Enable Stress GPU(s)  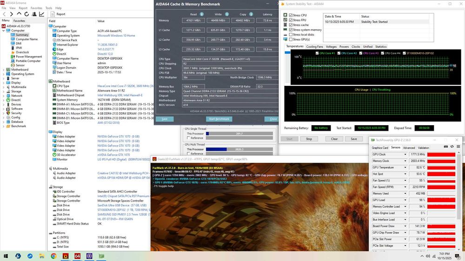coord(291,39)
